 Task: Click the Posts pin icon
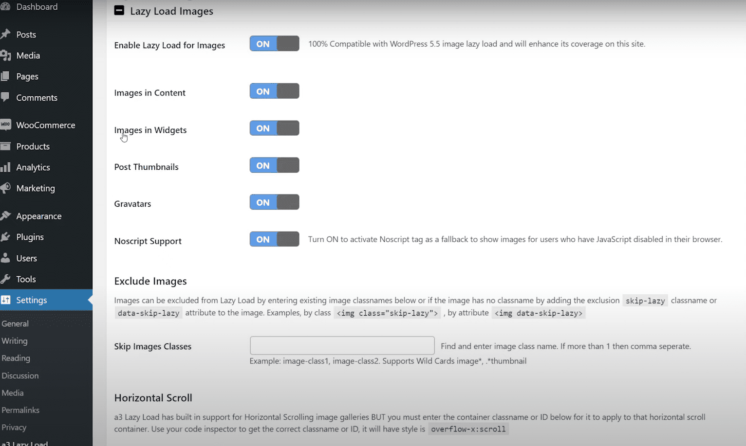(5, 34)
